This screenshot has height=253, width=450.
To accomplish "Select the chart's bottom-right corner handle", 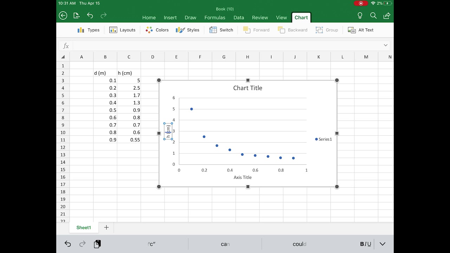I will [337, 187].
